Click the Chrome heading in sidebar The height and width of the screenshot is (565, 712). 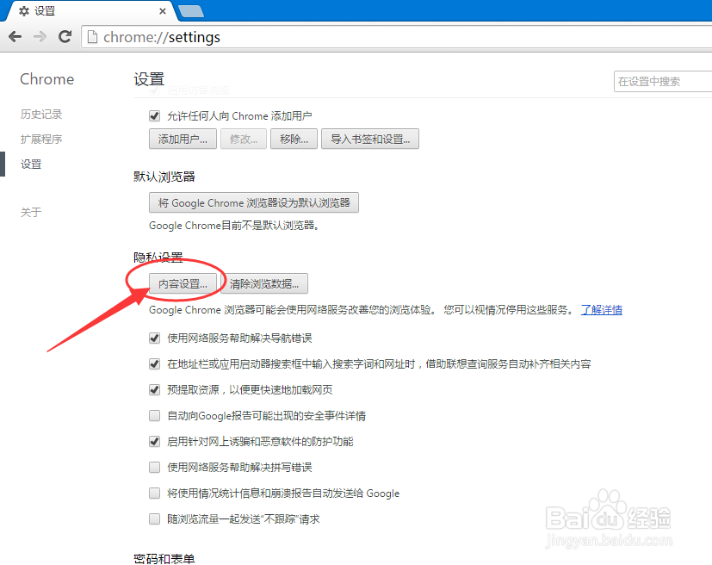[46, 79]
